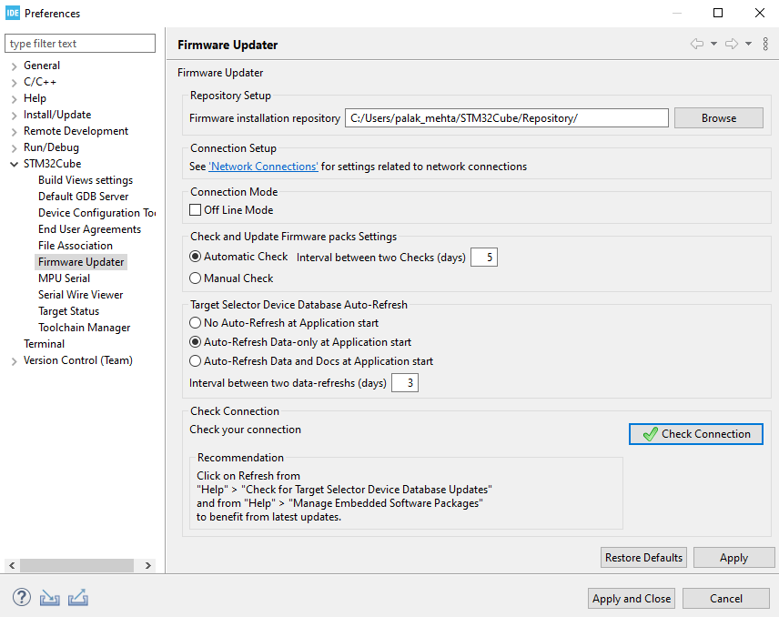Open the Help contents question mark icon
Image resolution: width=779 pixels, height=617 pixels.
22,598
